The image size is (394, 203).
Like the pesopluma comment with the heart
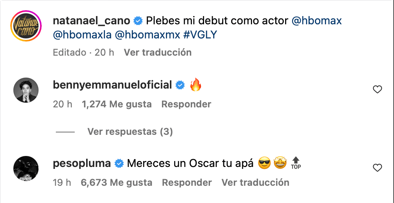tap(377, 168)
